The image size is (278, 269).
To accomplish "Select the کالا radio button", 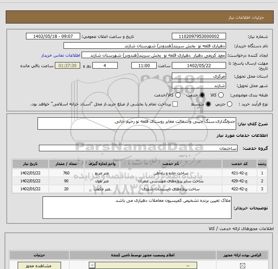I will coord(221,95).
